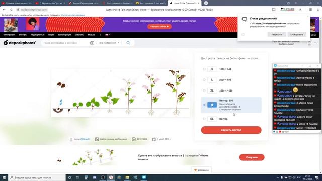Open Yandex Browser on the taskbar
The height and width of the screenshot is (181, 322).
tap(111, 177)
